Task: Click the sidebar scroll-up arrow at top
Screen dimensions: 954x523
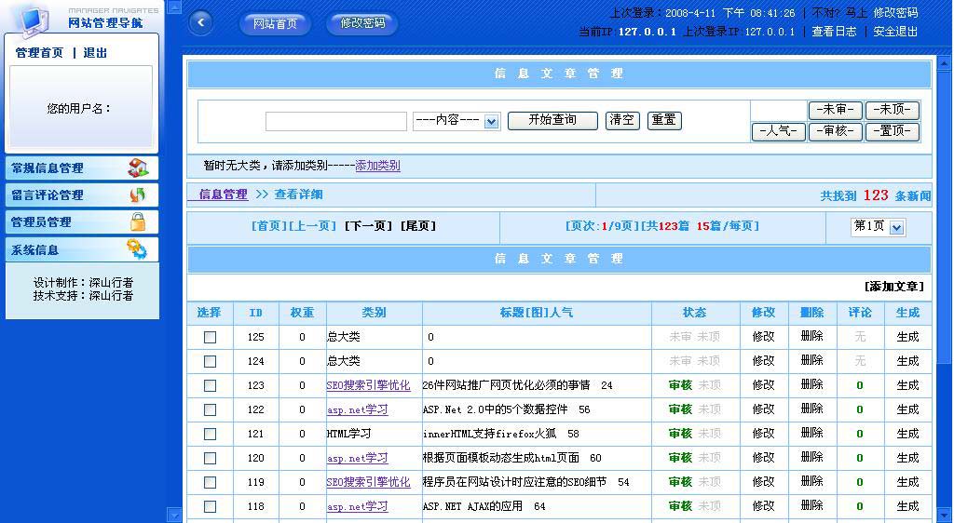Action: pyautogui.click(x=173, y=7)
